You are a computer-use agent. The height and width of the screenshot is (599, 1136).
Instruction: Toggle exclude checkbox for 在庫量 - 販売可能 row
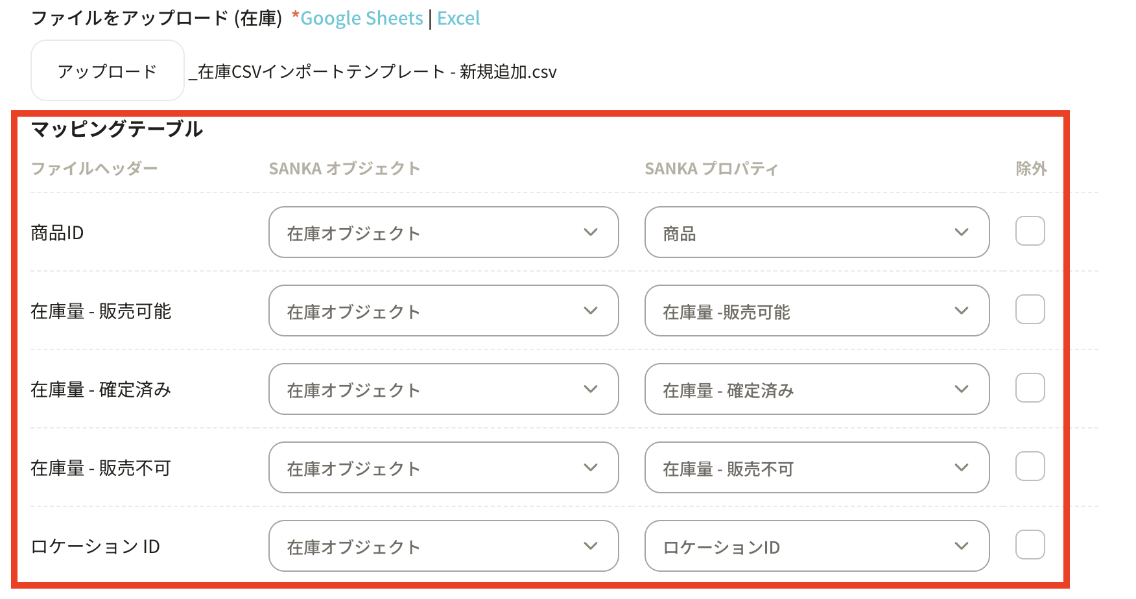[x=1030, y=310]
